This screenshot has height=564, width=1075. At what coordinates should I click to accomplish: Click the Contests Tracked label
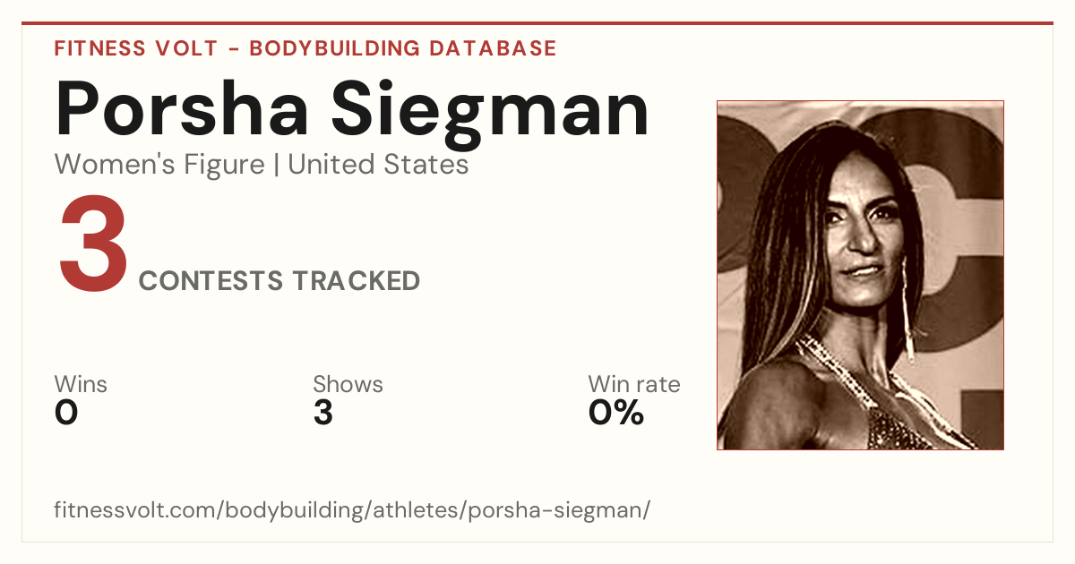coord(279,280)
